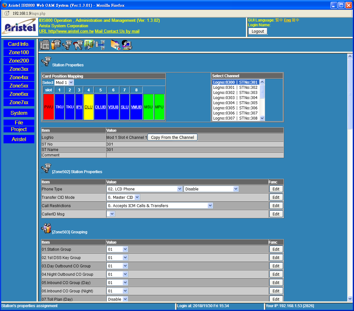
Task: Switch GUI language to Eng
Action: point(287,20)
